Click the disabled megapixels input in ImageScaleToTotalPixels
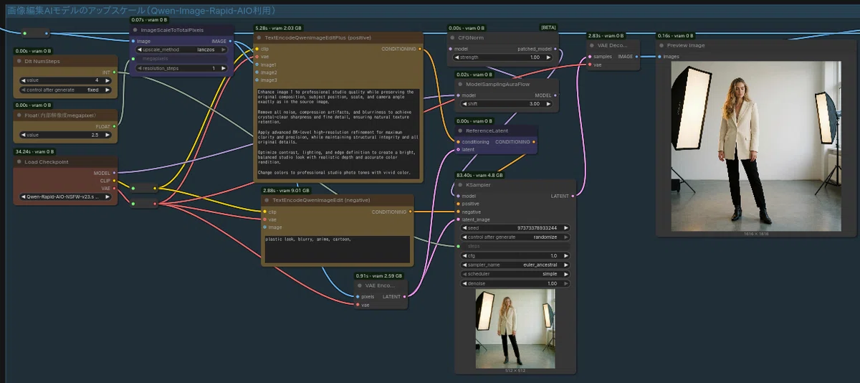 pyautogui.click(x=183, y=59)
